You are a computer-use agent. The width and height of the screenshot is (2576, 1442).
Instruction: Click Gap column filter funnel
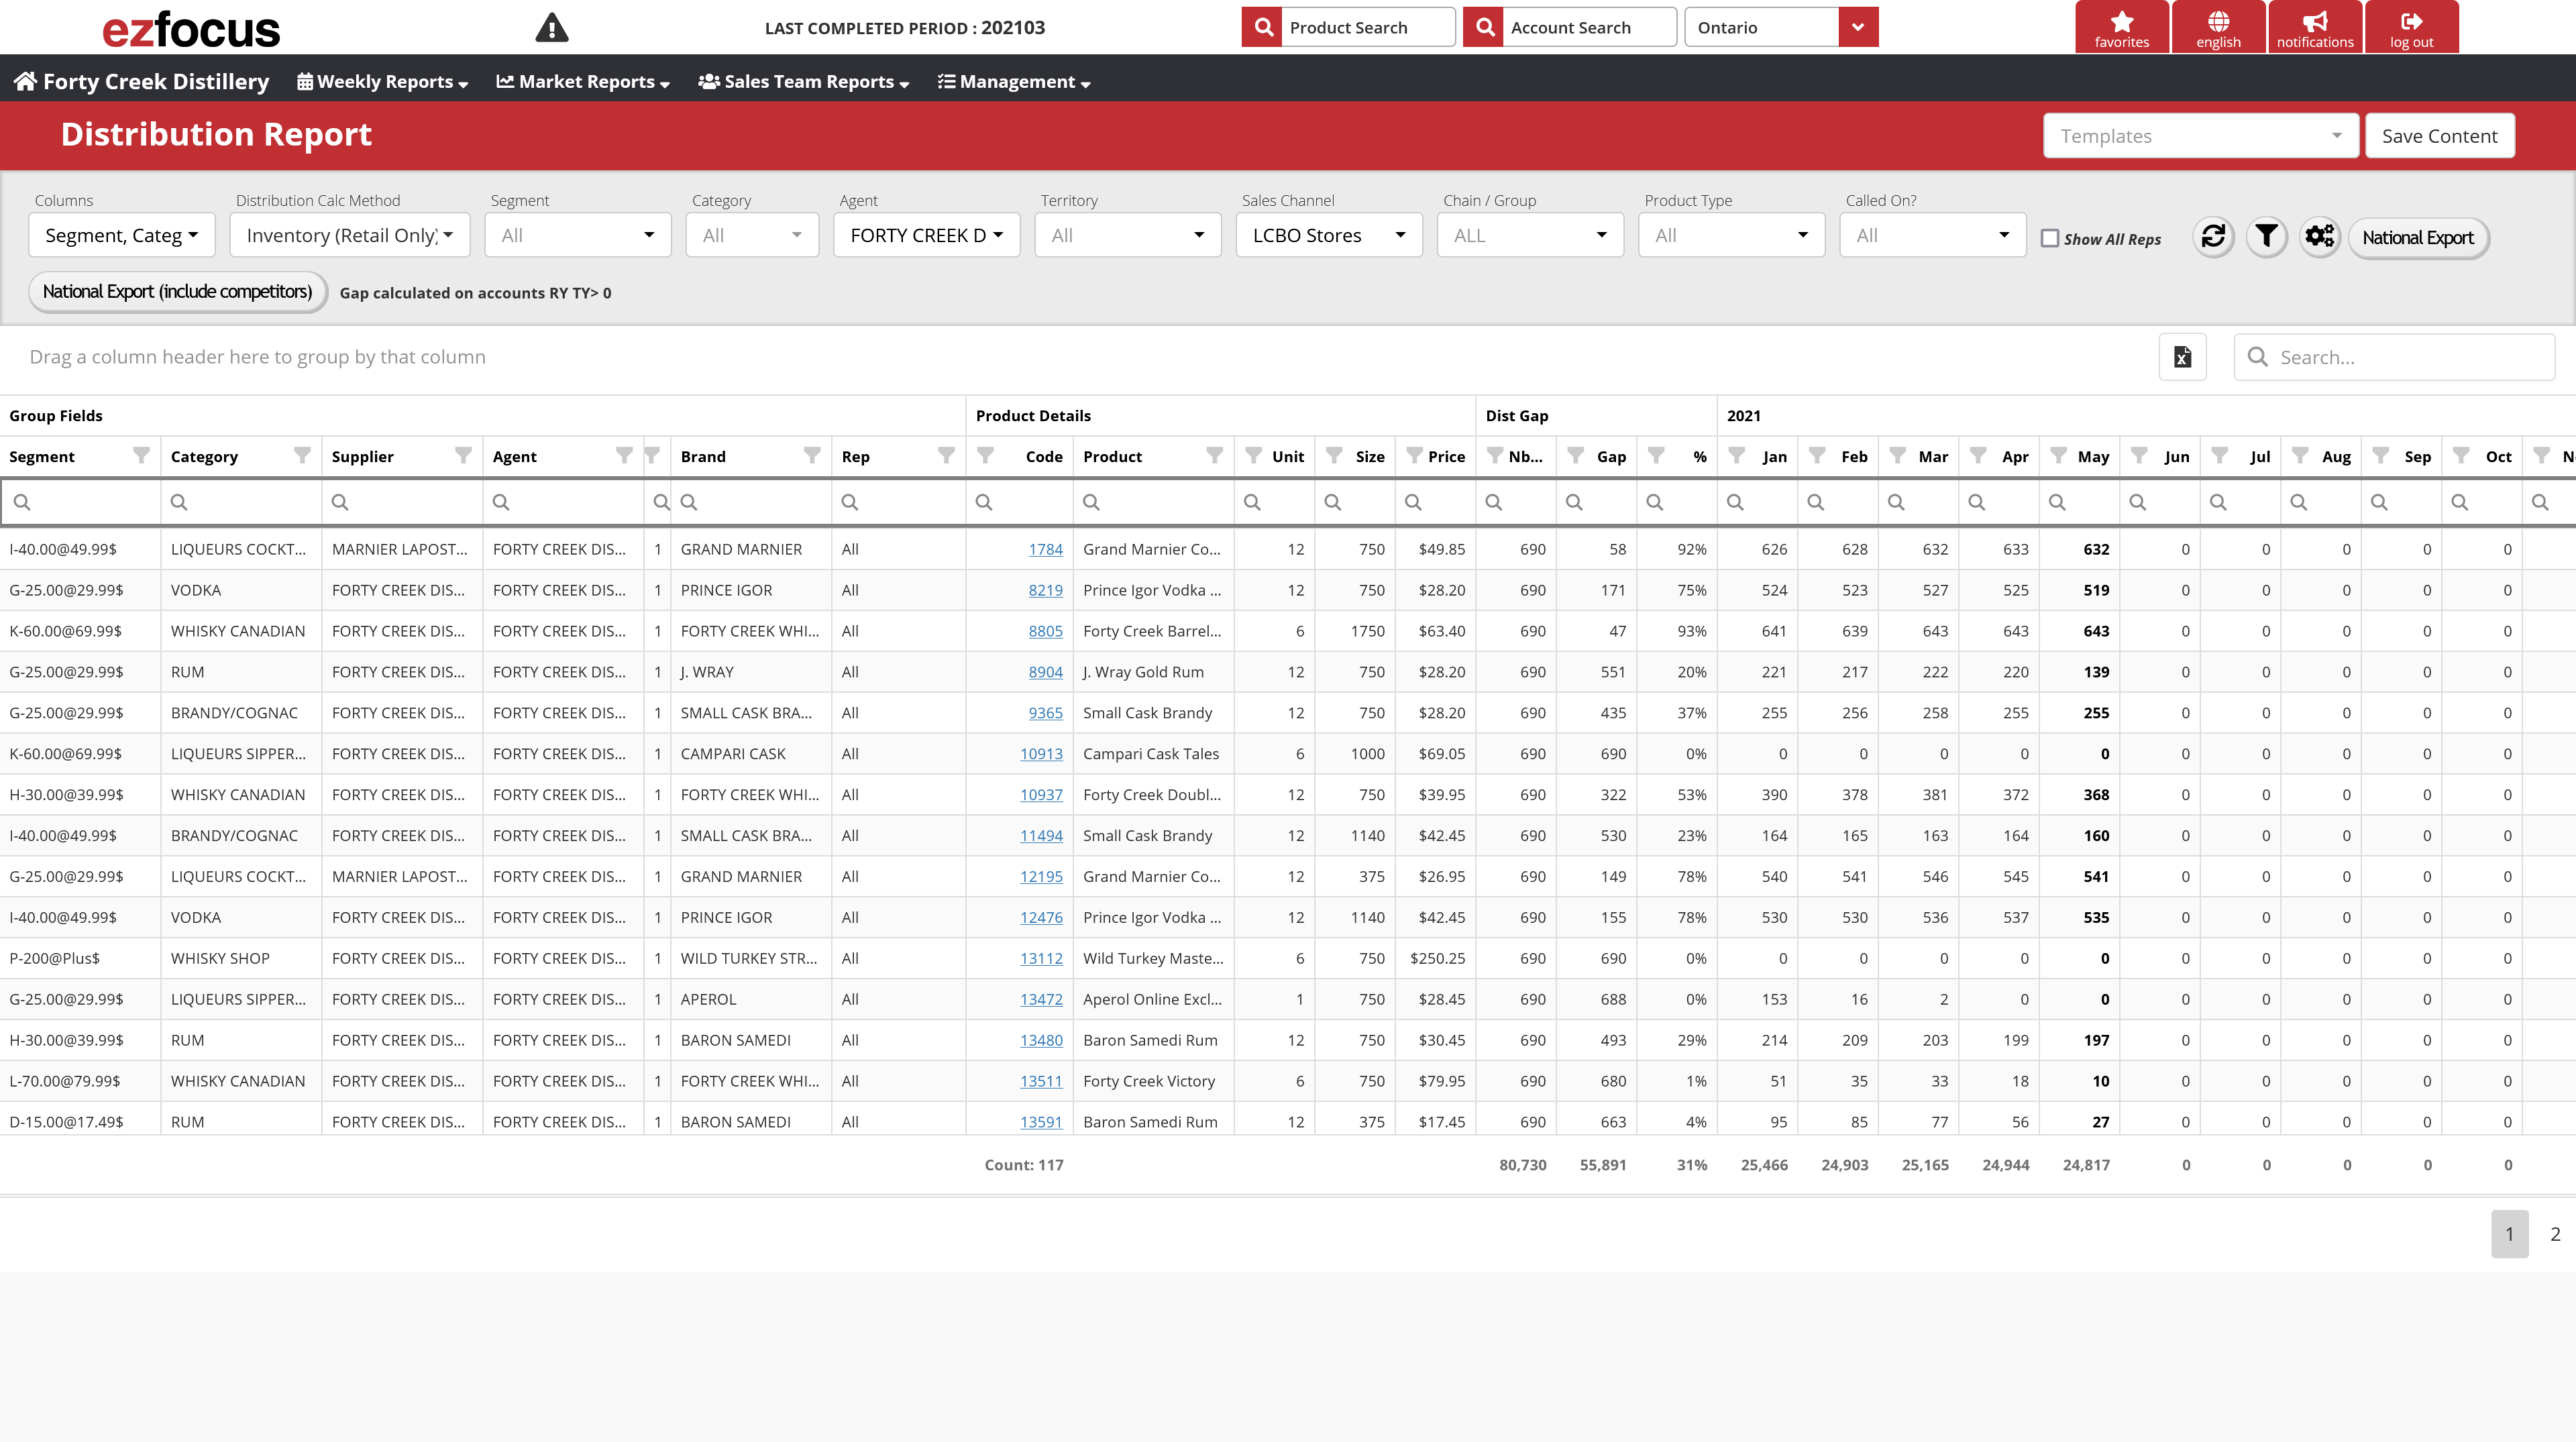pyautogui.click(x=1576, y=456)
